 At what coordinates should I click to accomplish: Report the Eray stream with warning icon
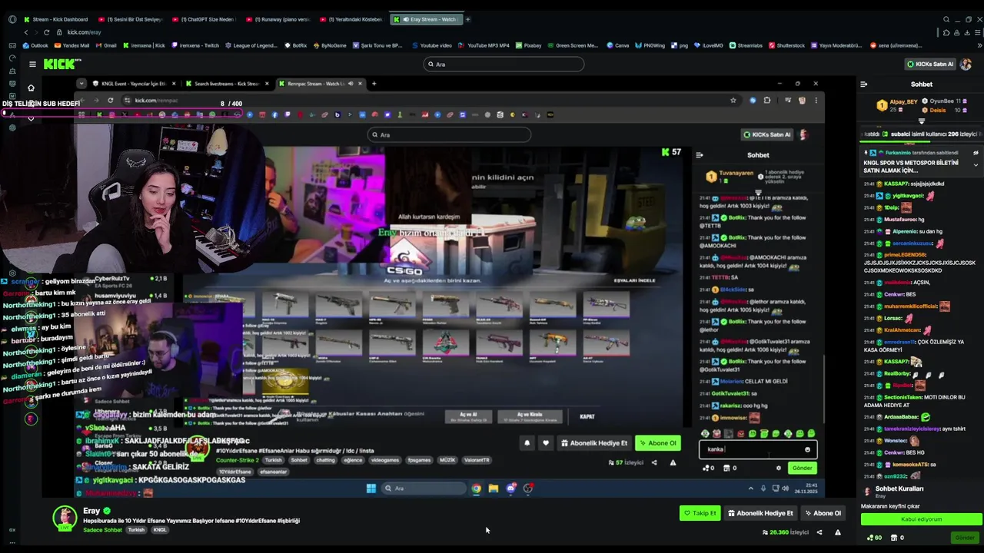point(837,532)
